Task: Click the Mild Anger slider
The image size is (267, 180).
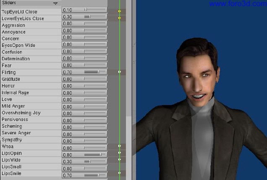Action: 84,107
